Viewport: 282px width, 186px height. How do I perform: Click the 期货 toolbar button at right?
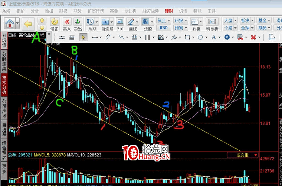click(262, 28)
